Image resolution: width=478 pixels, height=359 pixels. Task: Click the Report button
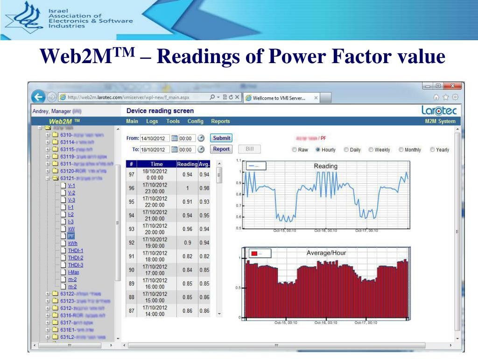221,149
